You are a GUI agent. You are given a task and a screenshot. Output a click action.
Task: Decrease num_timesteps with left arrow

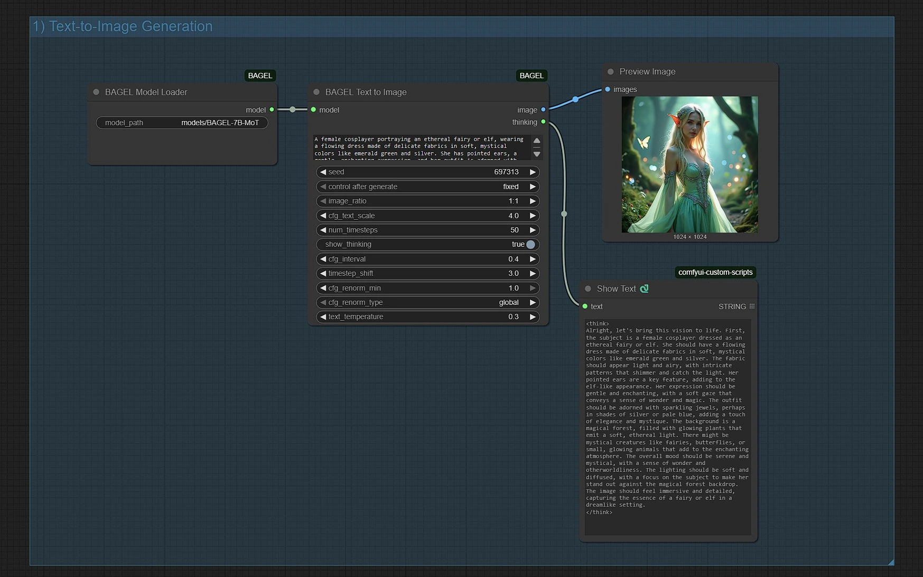pyautogui.click(x=323, y=230)
